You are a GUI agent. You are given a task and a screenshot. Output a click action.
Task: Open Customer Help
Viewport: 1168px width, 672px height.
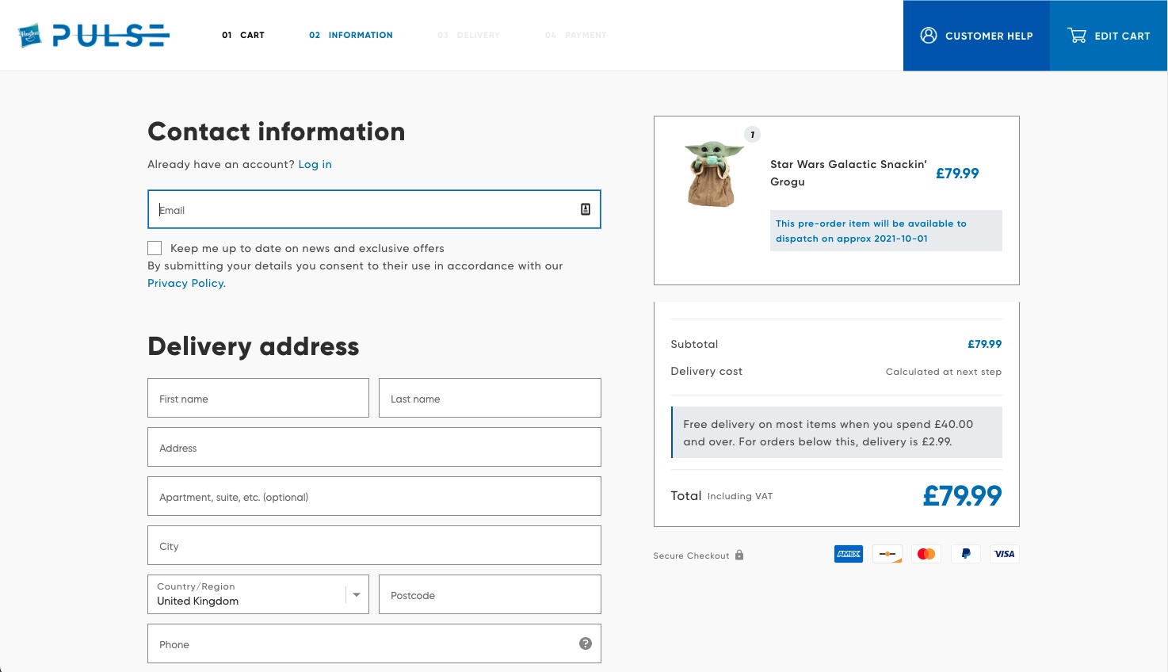[976, 36]
